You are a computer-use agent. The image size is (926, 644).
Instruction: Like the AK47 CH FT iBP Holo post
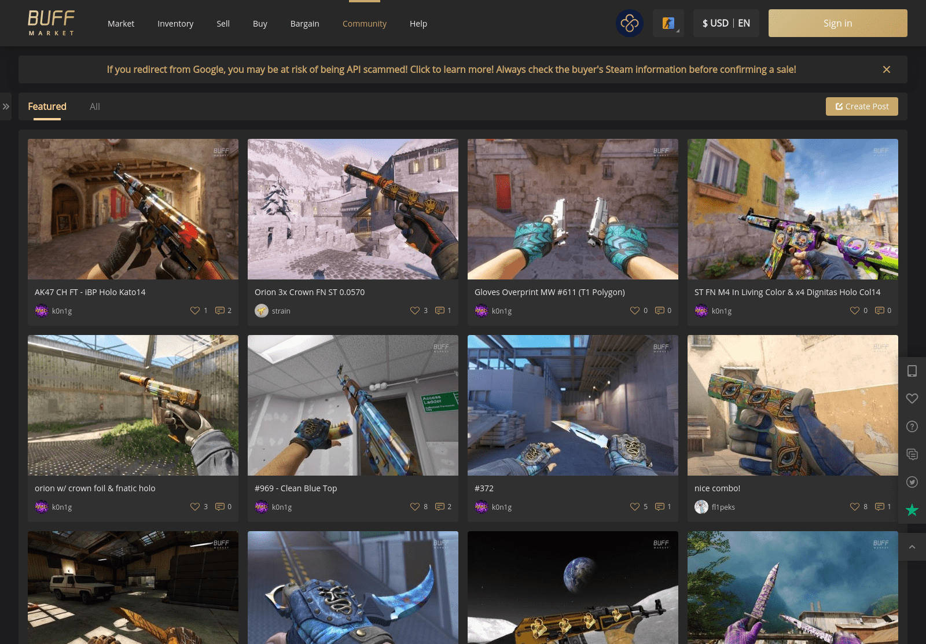pyautogui.click(x=195, y=311)
